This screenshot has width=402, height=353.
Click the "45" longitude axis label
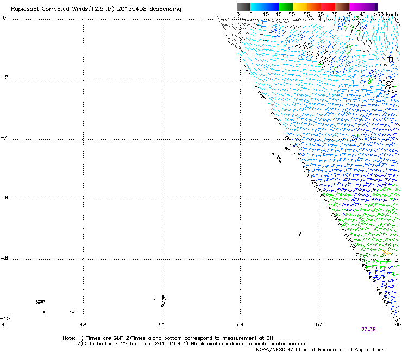4,325
